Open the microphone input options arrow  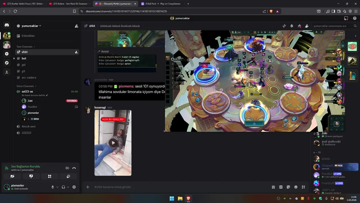(x=57, y=187)
